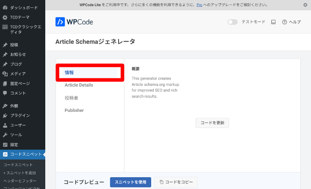Toggle the テストモード switch

tap(232, 22)
